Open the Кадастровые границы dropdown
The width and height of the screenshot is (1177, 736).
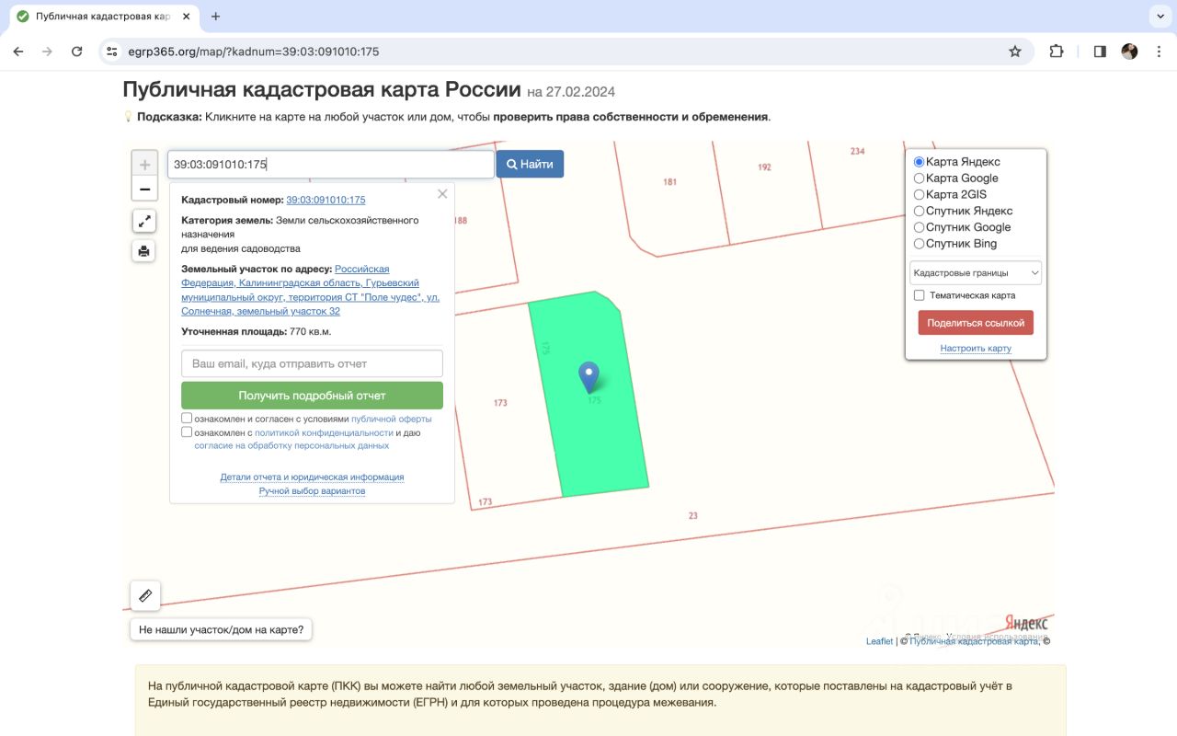[x=976, y=272]
